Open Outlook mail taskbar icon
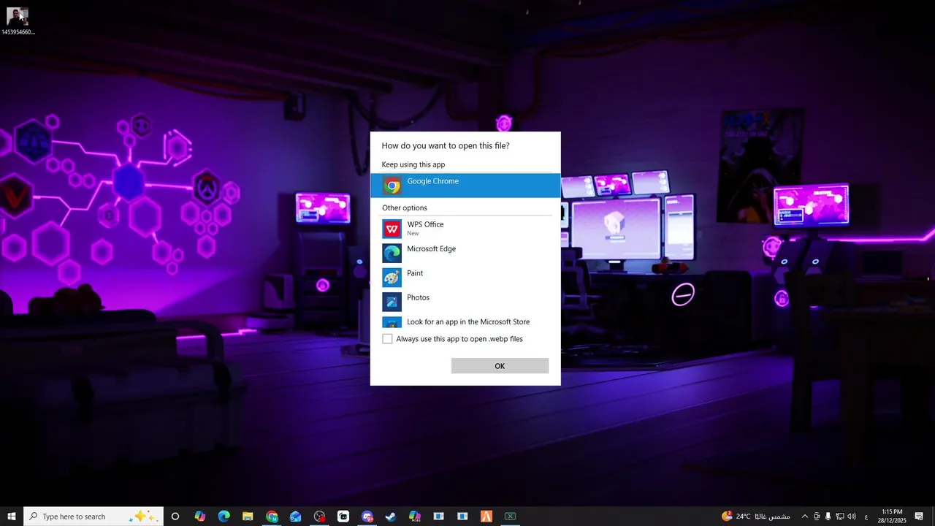The image size is (935, 526). tap(296, 517)
